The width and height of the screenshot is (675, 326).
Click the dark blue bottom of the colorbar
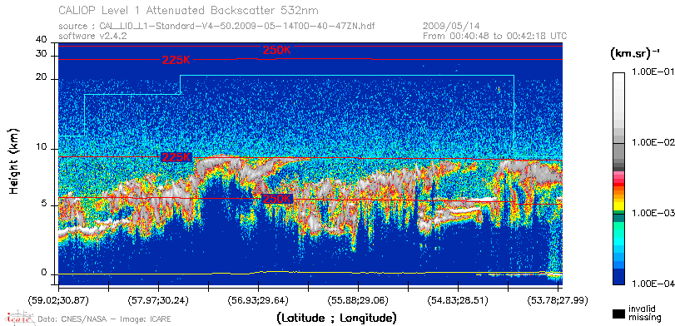[x=618, y=278]
